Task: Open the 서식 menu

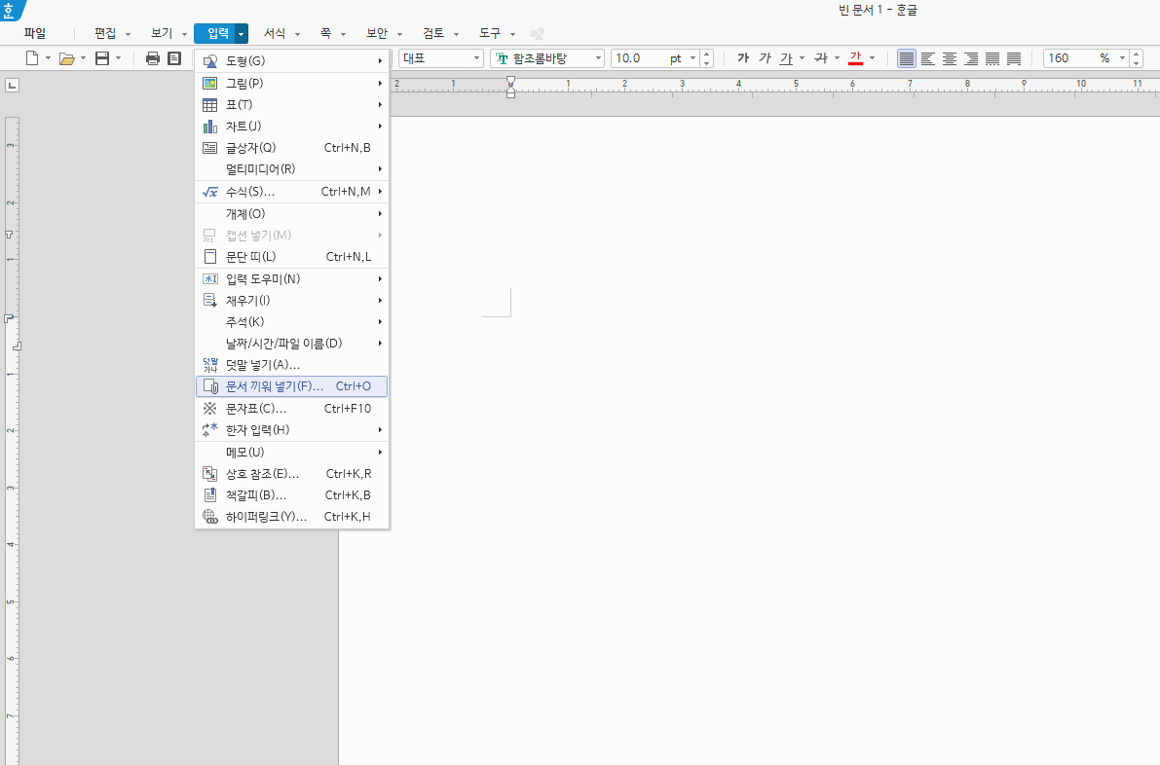Action: [x=275, y=33]
